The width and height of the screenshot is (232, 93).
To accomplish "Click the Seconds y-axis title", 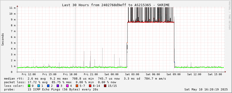I will click(3, 39).
